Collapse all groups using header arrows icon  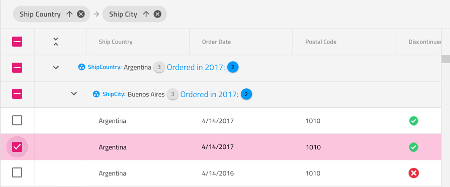(x=56, y=42)
